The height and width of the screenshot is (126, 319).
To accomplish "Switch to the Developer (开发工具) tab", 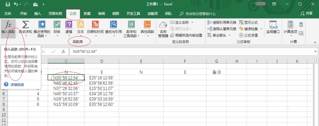I will [x=133, y=14].
